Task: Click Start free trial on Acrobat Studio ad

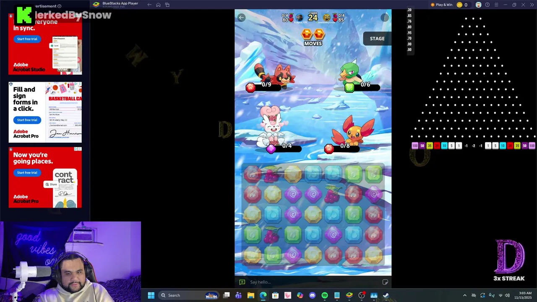Action: coord(27,39)
